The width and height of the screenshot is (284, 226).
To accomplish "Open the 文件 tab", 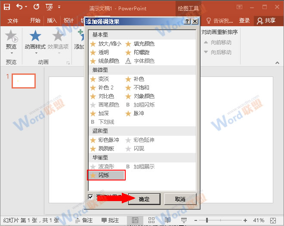I will [13, 21].
